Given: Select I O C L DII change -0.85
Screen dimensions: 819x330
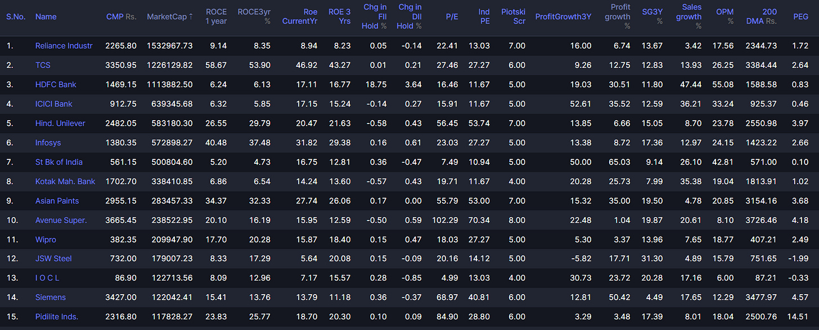Looking at the screenshot, I should coord(412,278).
